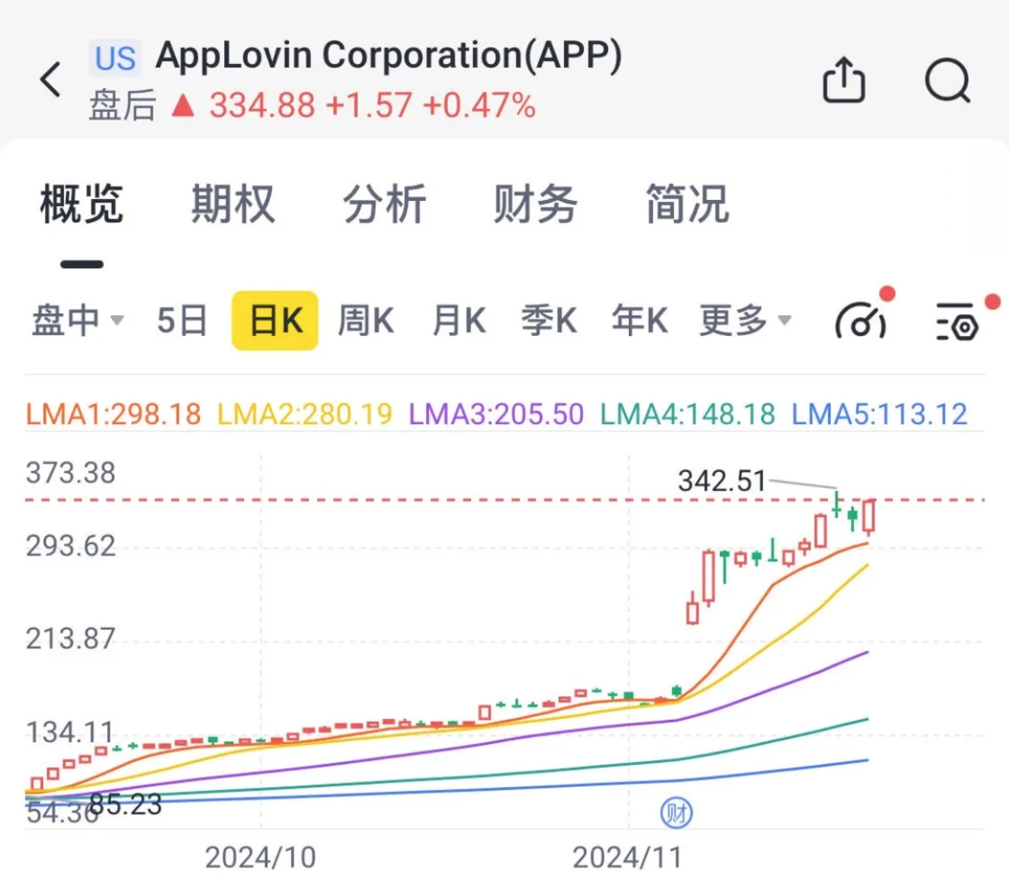This screenshot has width=1009, height=881.
Task: Tap the share icon
Action: coord(843,80)
